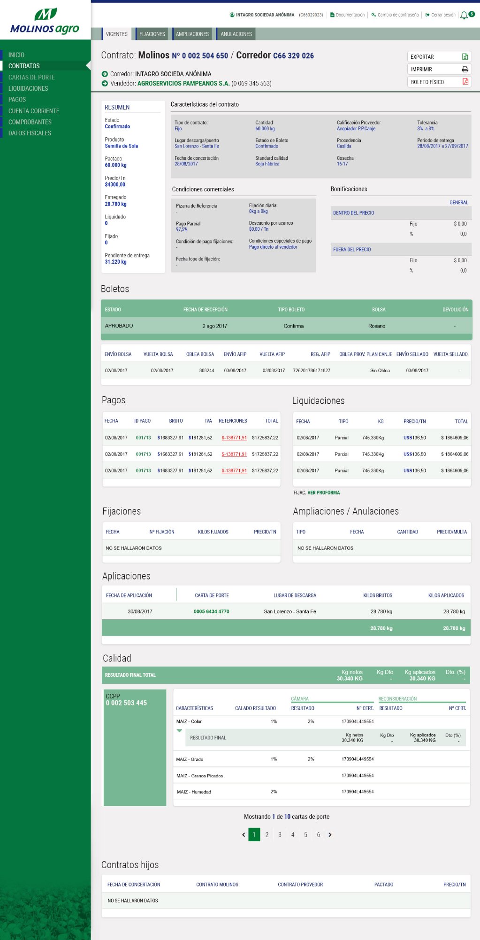Open vendor Agroservicios Pampeanos S.A. link

tap(183, 83)
